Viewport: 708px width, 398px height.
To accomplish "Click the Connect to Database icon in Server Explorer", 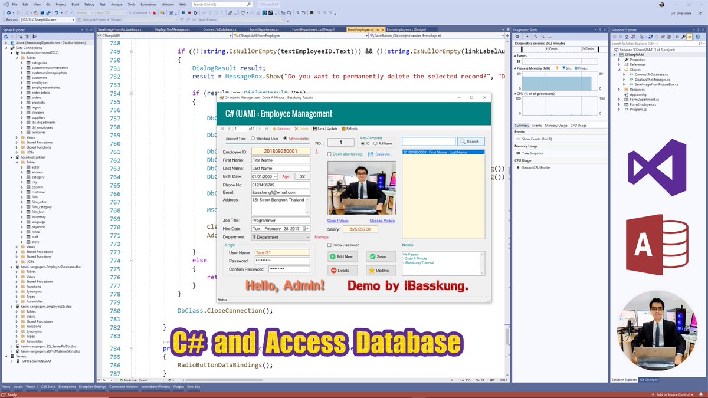I will pyautogui.click(x=21, y=37).
